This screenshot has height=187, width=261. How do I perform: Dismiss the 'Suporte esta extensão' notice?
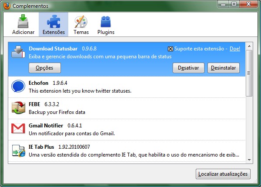170,49
